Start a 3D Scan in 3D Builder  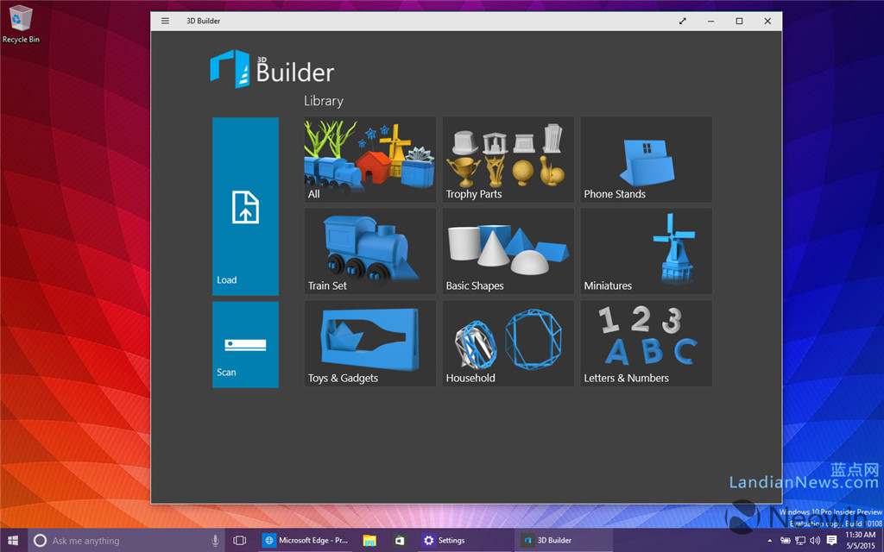click(244, 343)
